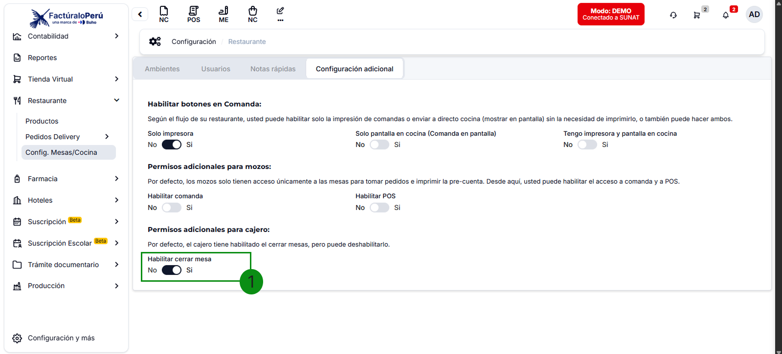
Task: Click the Restaurante breadcrumb link
Action: click(x=247, y=42)
